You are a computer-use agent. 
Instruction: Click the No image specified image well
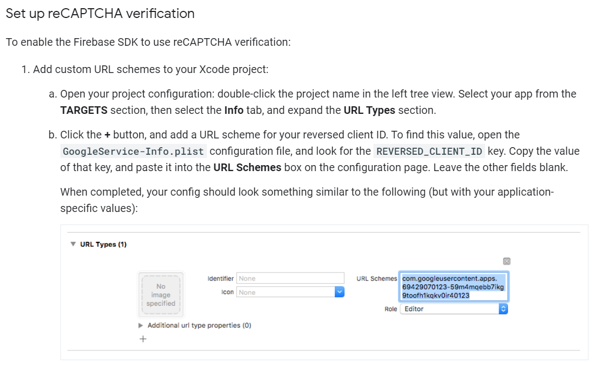pos(161,294)
